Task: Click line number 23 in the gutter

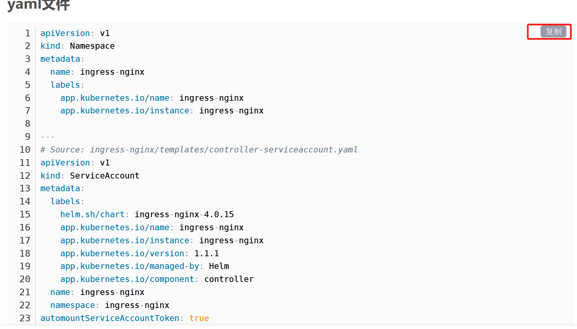Action: click(x=25, y=318)
